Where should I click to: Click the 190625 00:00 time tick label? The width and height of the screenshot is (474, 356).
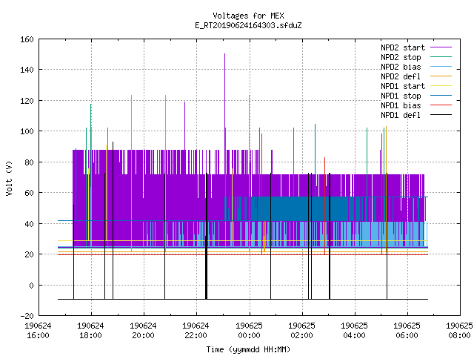[x=249, y=331]
